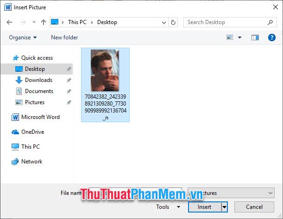Image resolution: width=283 pixels, height=219 pixels.
Task: Open OneDrive in navigation pane
Action: coord(32,132)
